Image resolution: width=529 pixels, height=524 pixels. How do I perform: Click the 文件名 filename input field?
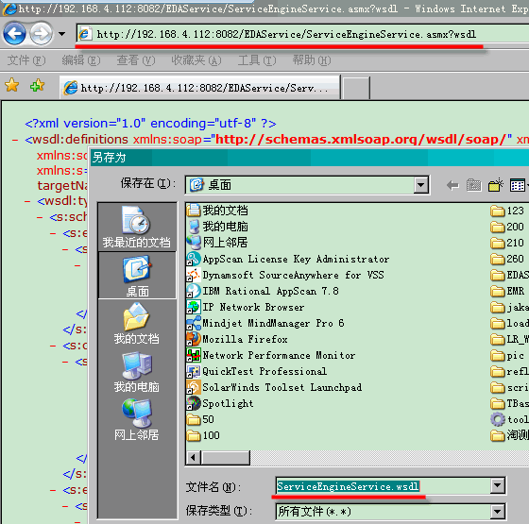tap(383, 486)
